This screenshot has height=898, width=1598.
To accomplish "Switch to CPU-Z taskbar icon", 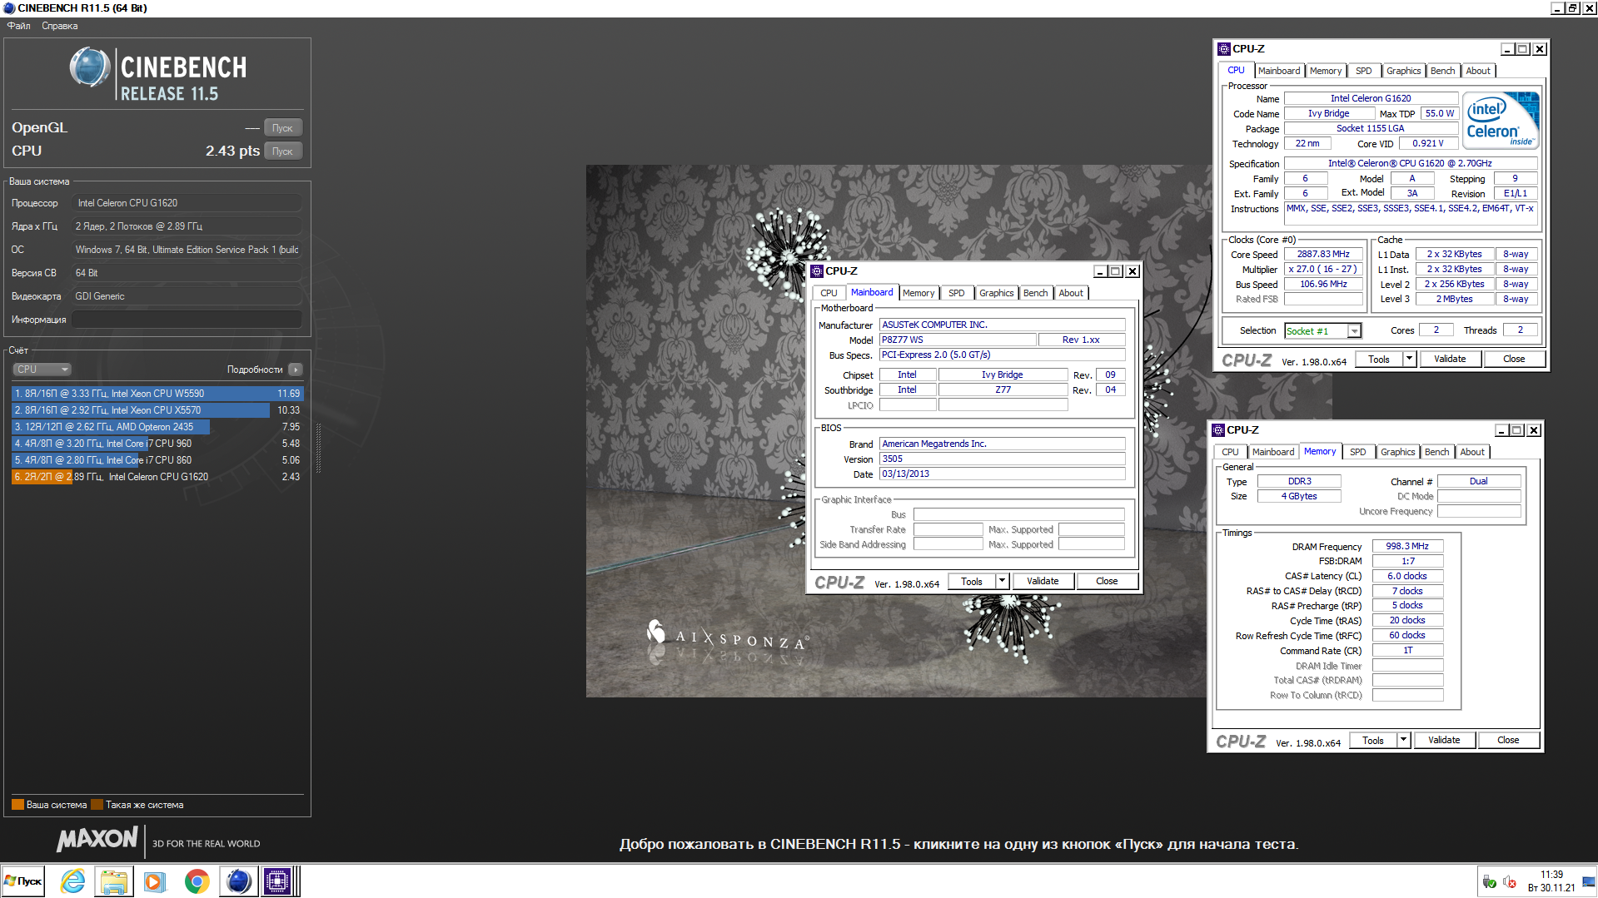I will point(278,881).
